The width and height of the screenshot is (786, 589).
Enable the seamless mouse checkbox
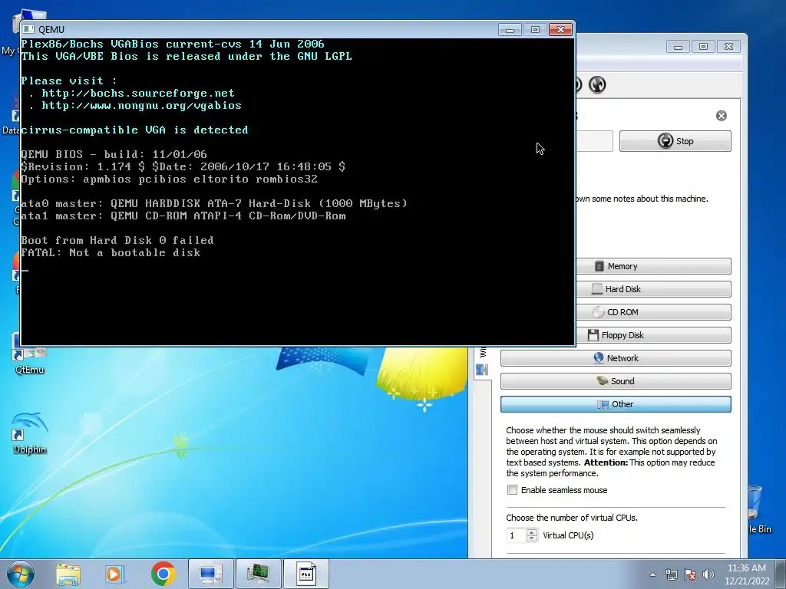coord(512,490)
